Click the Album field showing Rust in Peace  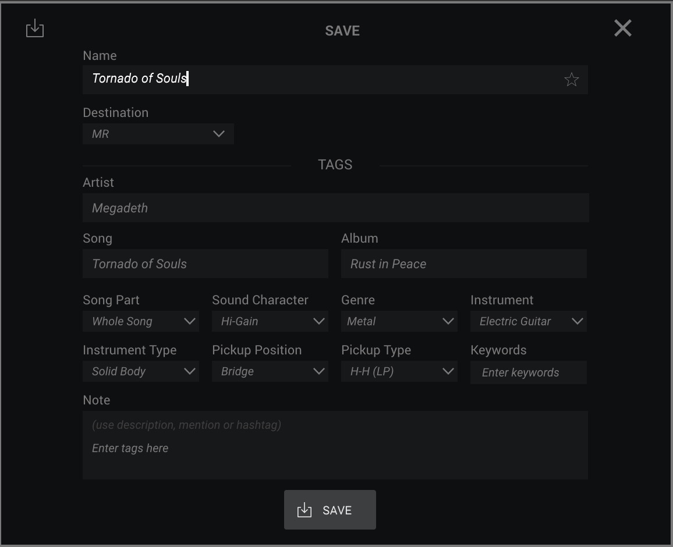tap(464, 264)
